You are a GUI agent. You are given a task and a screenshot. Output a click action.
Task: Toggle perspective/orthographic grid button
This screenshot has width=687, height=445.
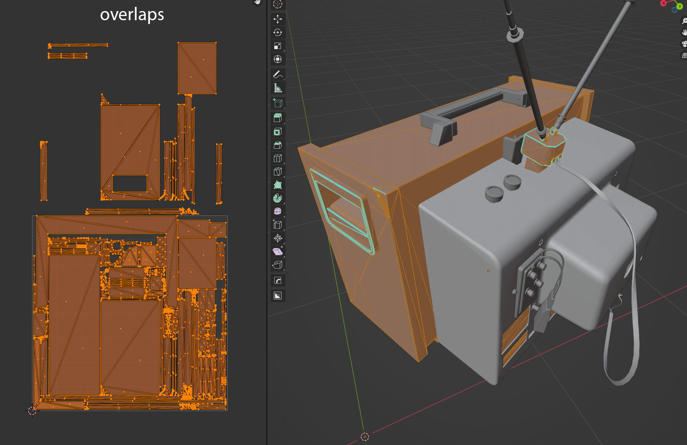click(684, 56)
